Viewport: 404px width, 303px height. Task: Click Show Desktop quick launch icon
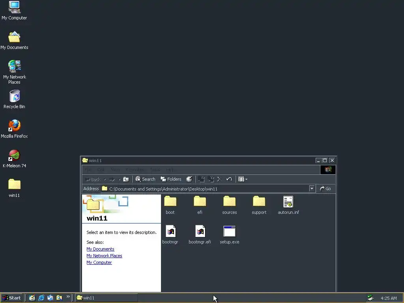click(x=32, y=298)
